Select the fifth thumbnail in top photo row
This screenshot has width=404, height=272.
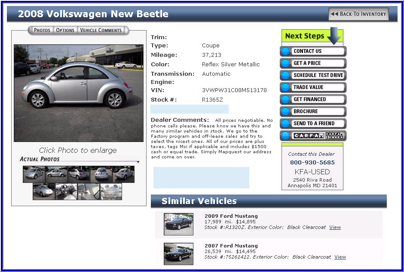click(123, 174)
